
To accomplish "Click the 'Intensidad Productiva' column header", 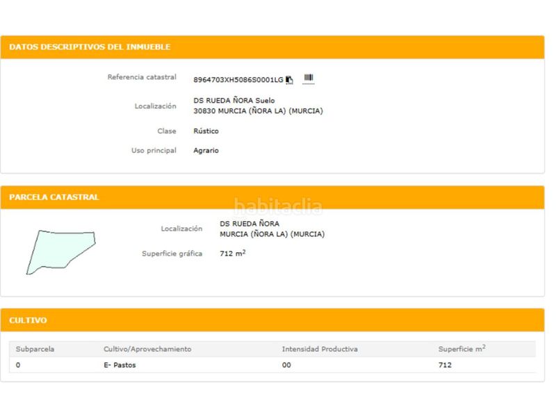I will tap(320, 349).
